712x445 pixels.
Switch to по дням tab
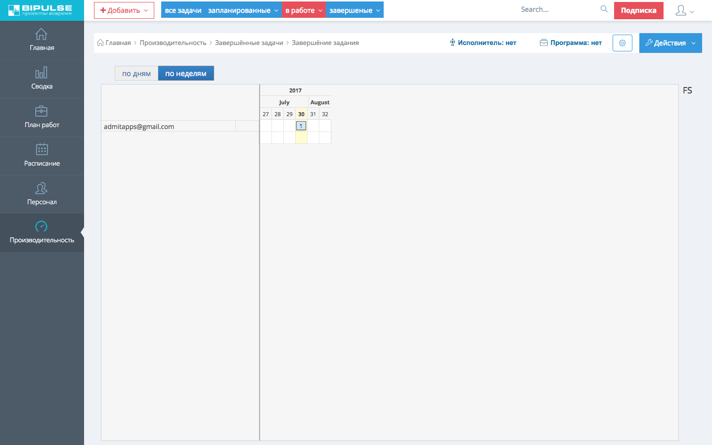[x=136, y=73]
